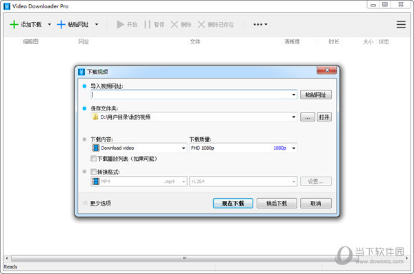Click the 缩略图 column header
The image size is (414, 274).
30,41
